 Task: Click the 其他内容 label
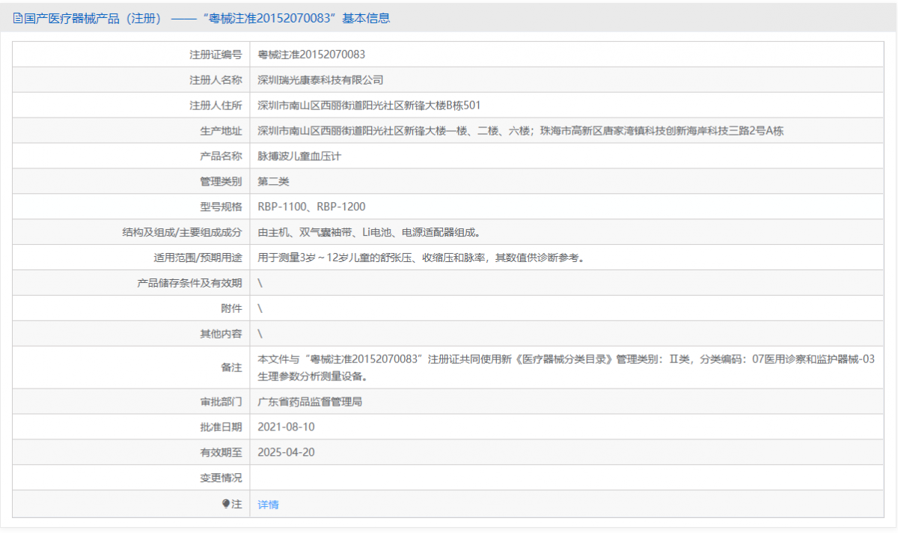[x=222, y=334]
